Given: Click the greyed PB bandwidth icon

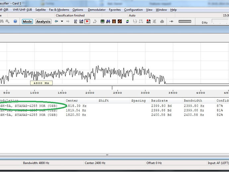Looking at the screenshot, I should [141, 21].
